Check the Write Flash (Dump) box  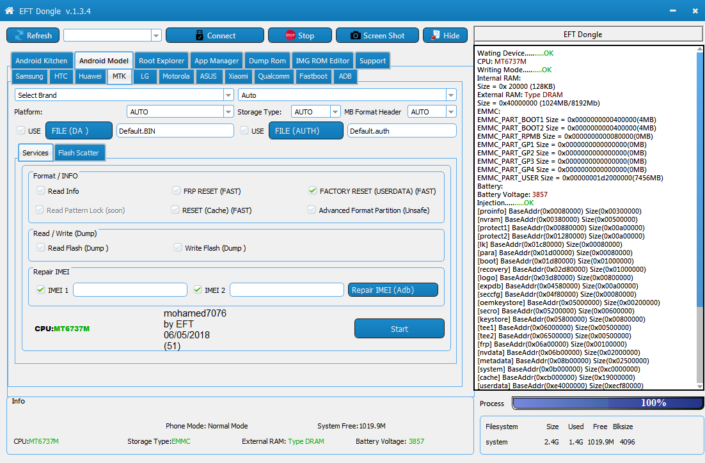[x=178, y=247]
